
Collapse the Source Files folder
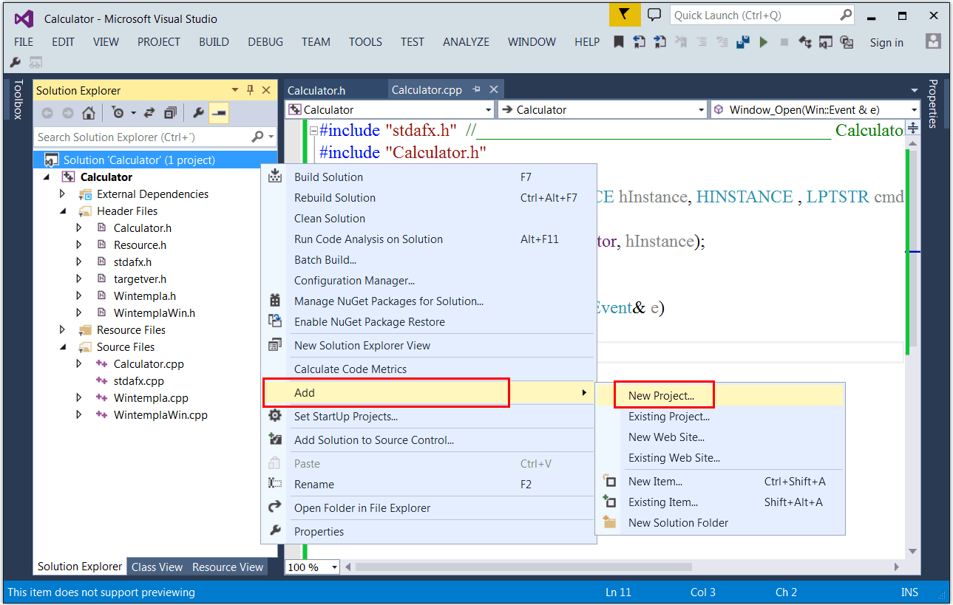[63, 347]
